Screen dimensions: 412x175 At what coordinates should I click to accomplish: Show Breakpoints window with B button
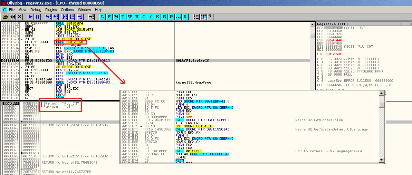click(164, 17)
